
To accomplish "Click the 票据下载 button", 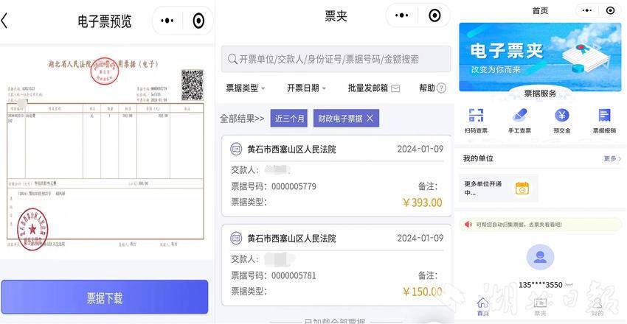I will (104, 297).
